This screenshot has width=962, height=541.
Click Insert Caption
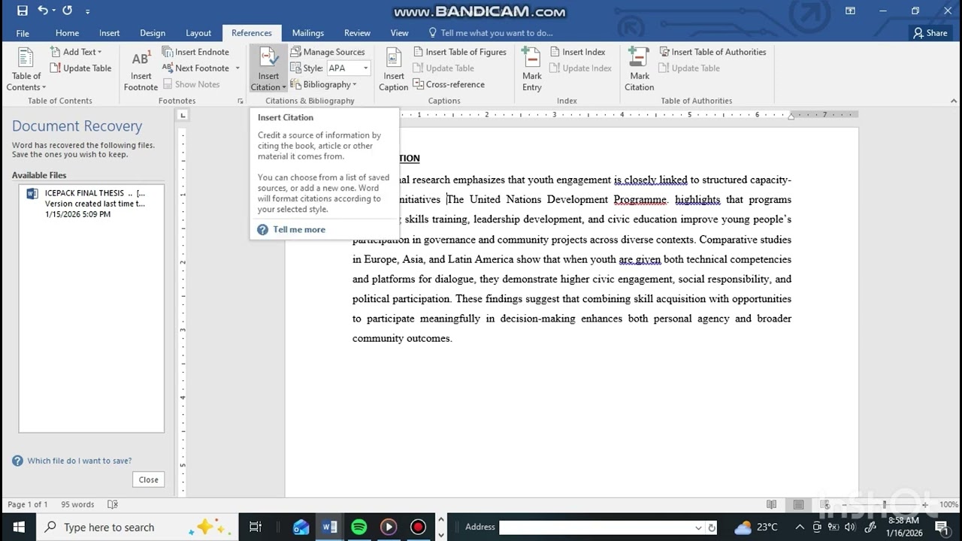(x=394, y=69)
